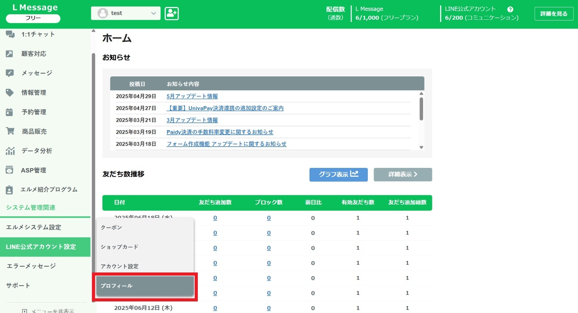
Task: Click the 商品販売 shopping cart icon
Action: click(x=10, y=131)
